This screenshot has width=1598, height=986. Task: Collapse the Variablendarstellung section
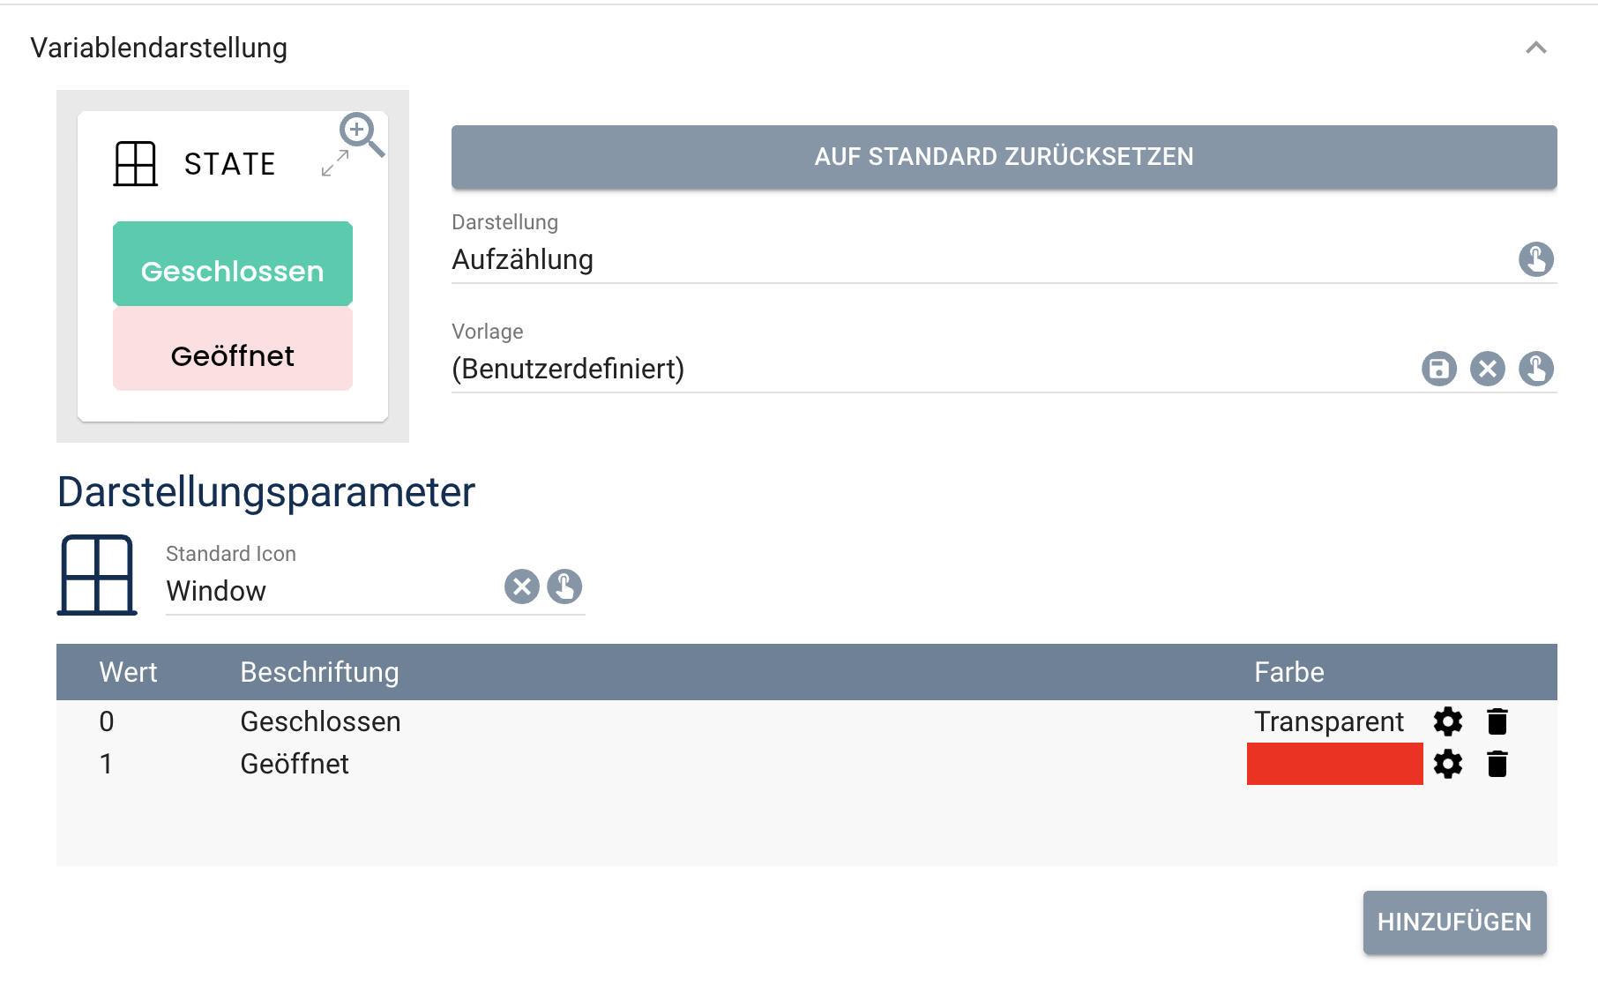(x=1536, y=48)
